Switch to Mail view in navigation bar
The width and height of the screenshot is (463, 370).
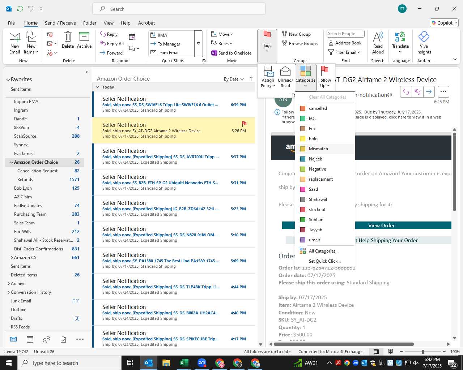click(x=13, y=339)
